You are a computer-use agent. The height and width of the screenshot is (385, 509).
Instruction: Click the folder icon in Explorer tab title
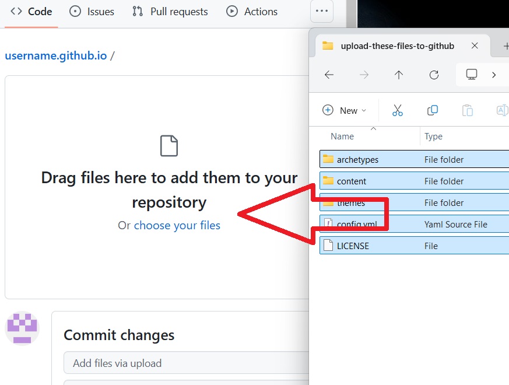[328, 45]
